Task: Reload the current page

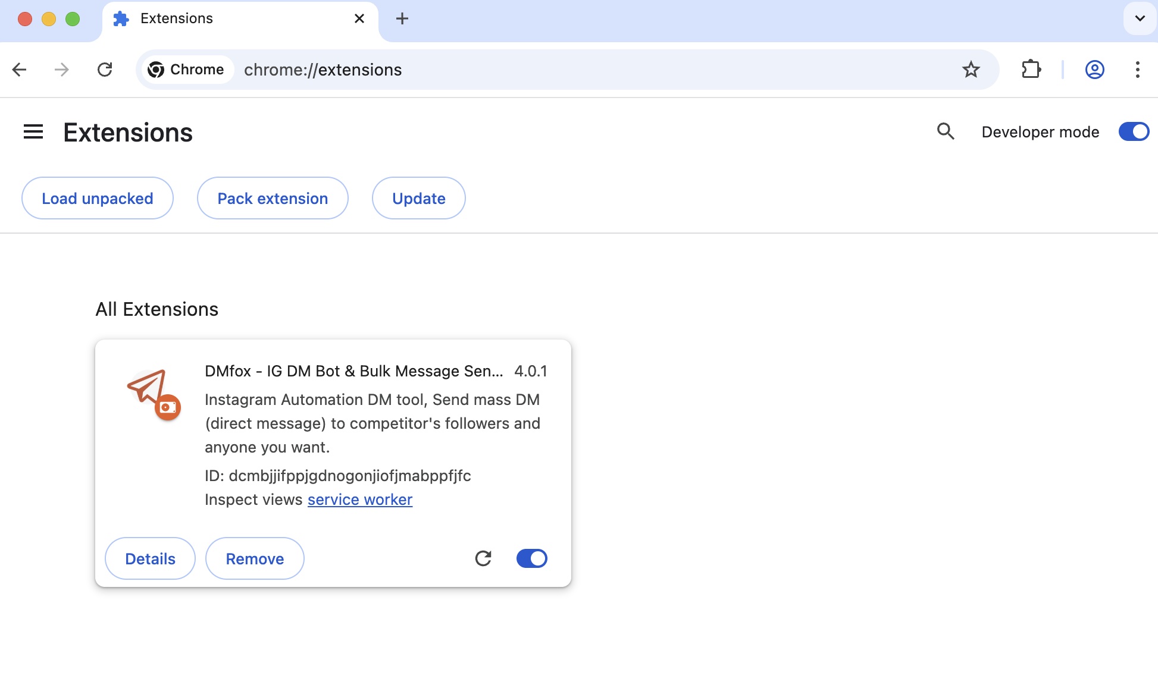Action: point(105,70)
